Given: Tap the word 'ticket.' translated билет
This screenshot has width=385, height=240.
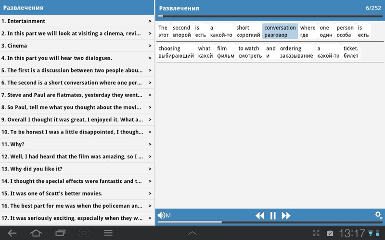Looking at the screenshot, I should [351, 52].
